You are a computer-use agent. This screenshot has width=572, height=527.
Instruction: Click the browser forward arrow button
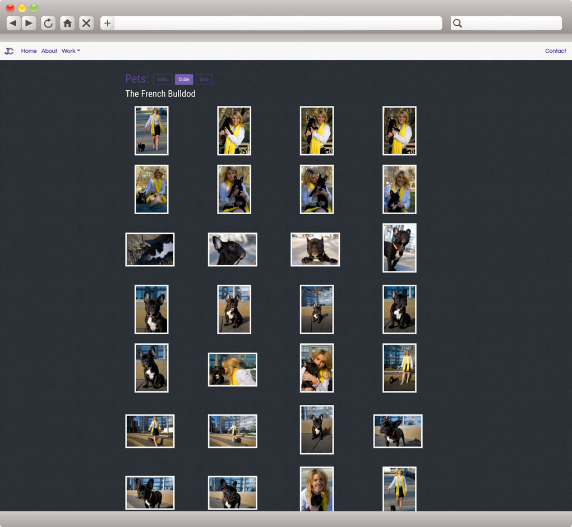[29, 23]
